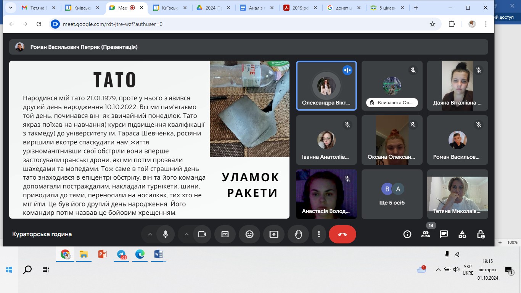Expand audio settings arrow beside microphone
Screen dimensions: 521x293
150,234
